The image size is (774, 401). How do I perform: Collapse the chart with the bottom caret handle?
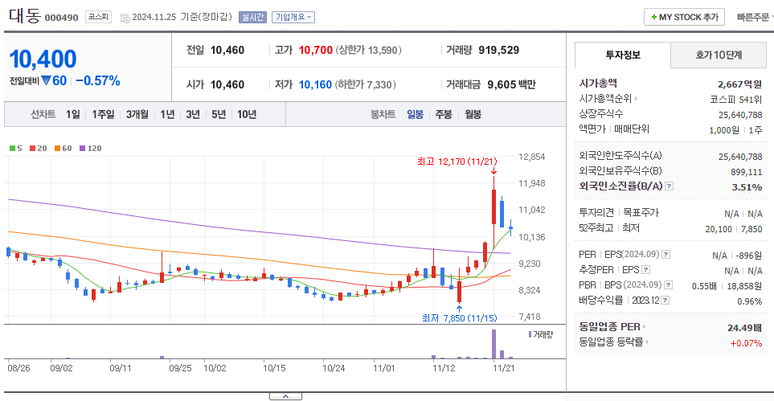tap(285, 396)
